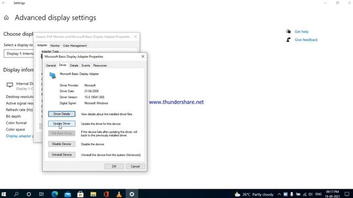Click the Advanced display settings heading
The width and height of the screenshot is (353, 198).
tap(55, 18)
